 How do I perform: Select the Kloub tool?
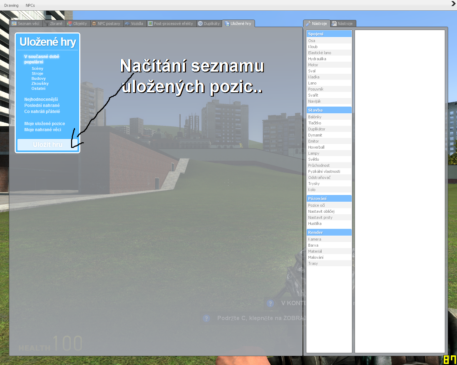(x=329, y=47)
